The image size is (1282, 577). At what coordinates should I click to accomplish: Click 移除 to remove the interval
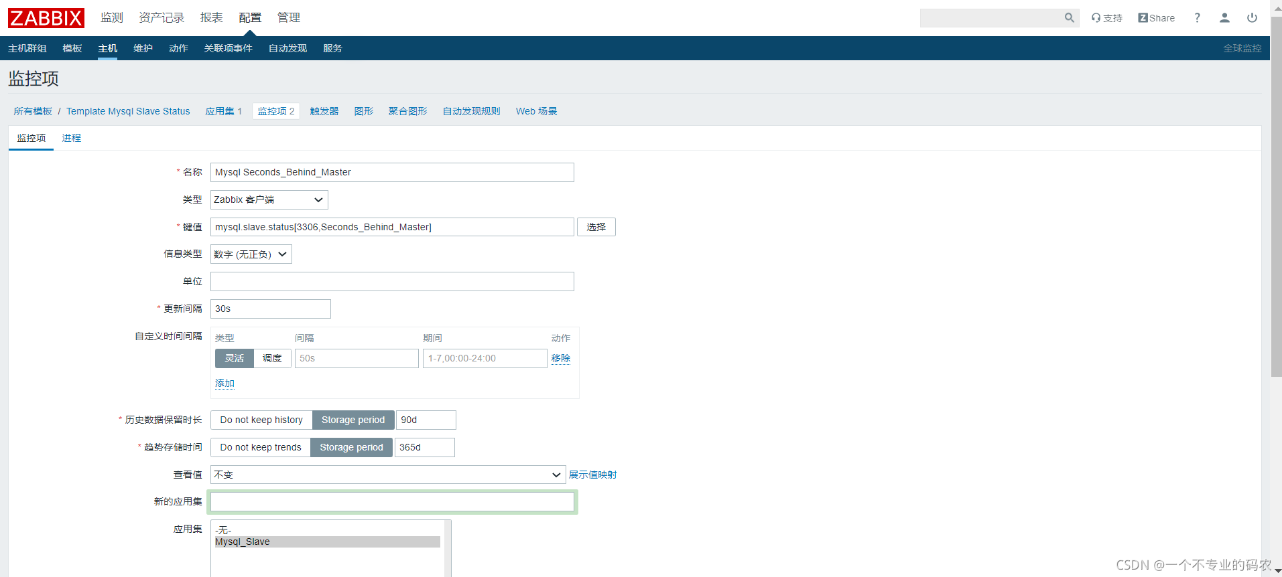[561, 358]
